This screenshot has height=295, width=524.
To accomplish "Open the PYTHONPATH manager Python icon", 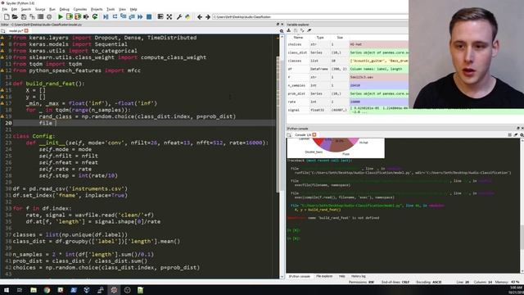I will pos(187,16).
